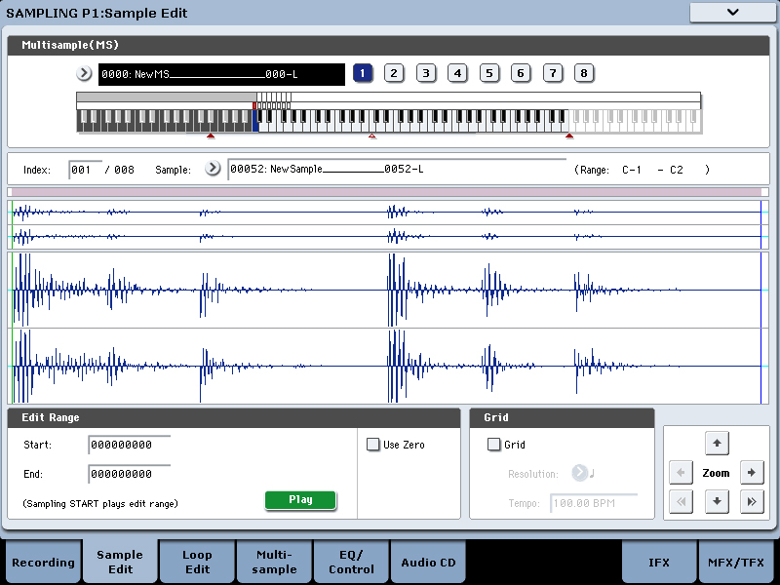
Task: Open the page menu dropdown arrow
Action: coord(732,13)
